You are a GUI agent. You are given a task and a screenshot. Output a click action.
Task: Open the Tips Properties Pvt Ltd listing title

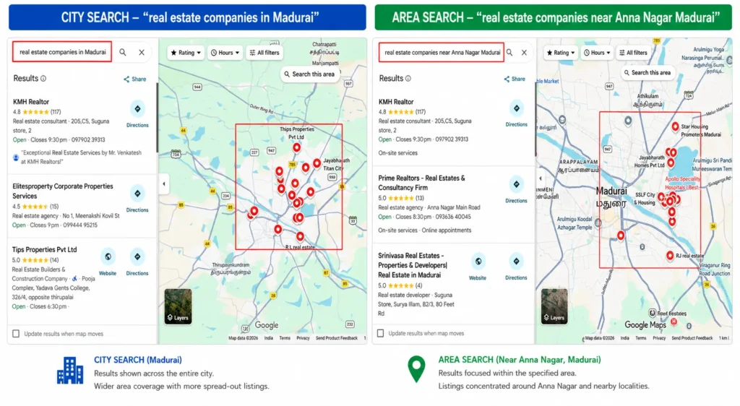coord(44,250)
